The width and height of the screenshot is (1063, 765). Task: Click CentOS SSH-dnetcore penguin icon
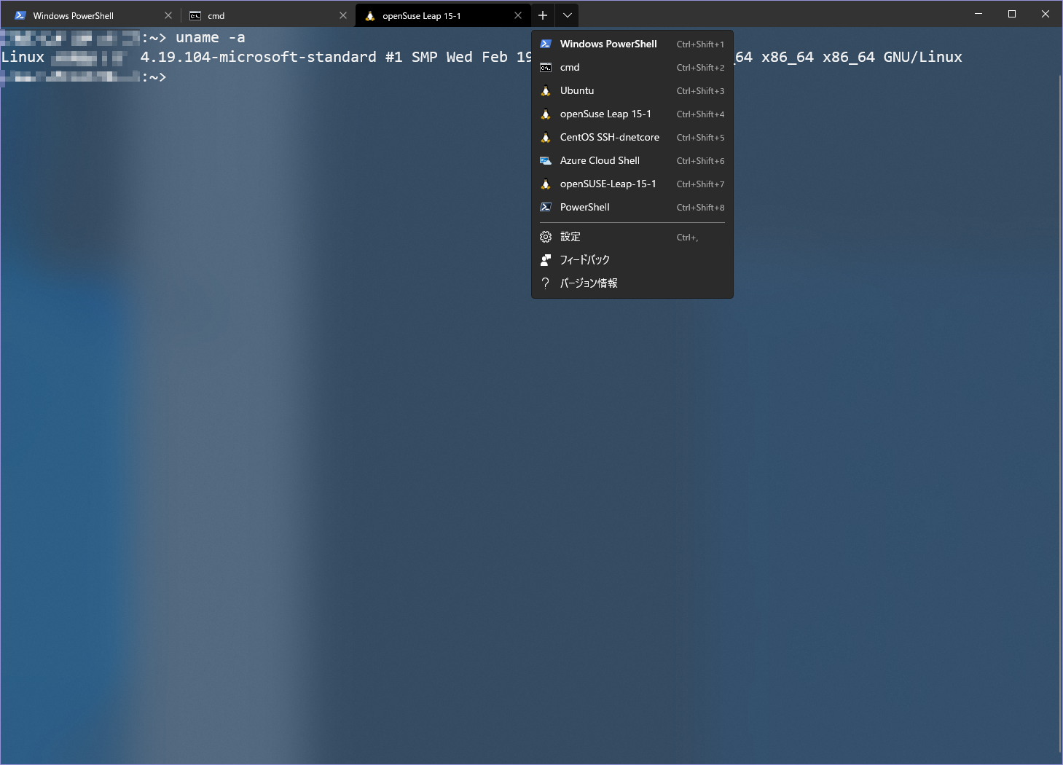point(546,137)
